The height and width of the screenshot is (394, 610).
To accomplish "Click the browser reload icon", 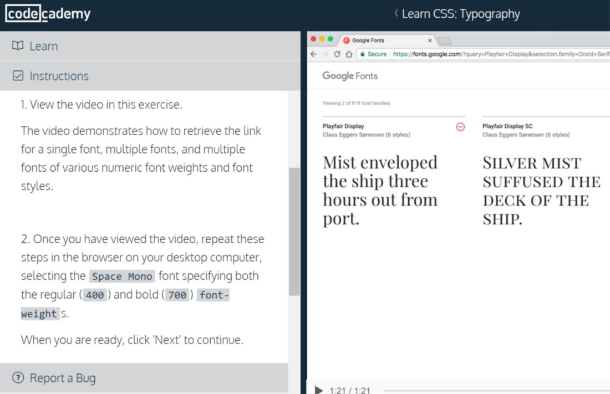I will [337, 54].
